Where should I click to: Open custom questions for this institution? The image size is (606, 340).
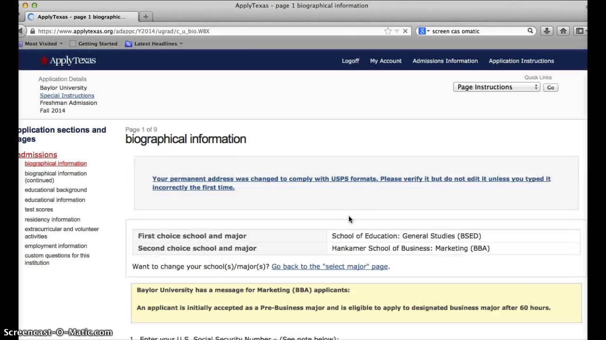[57, 259]
